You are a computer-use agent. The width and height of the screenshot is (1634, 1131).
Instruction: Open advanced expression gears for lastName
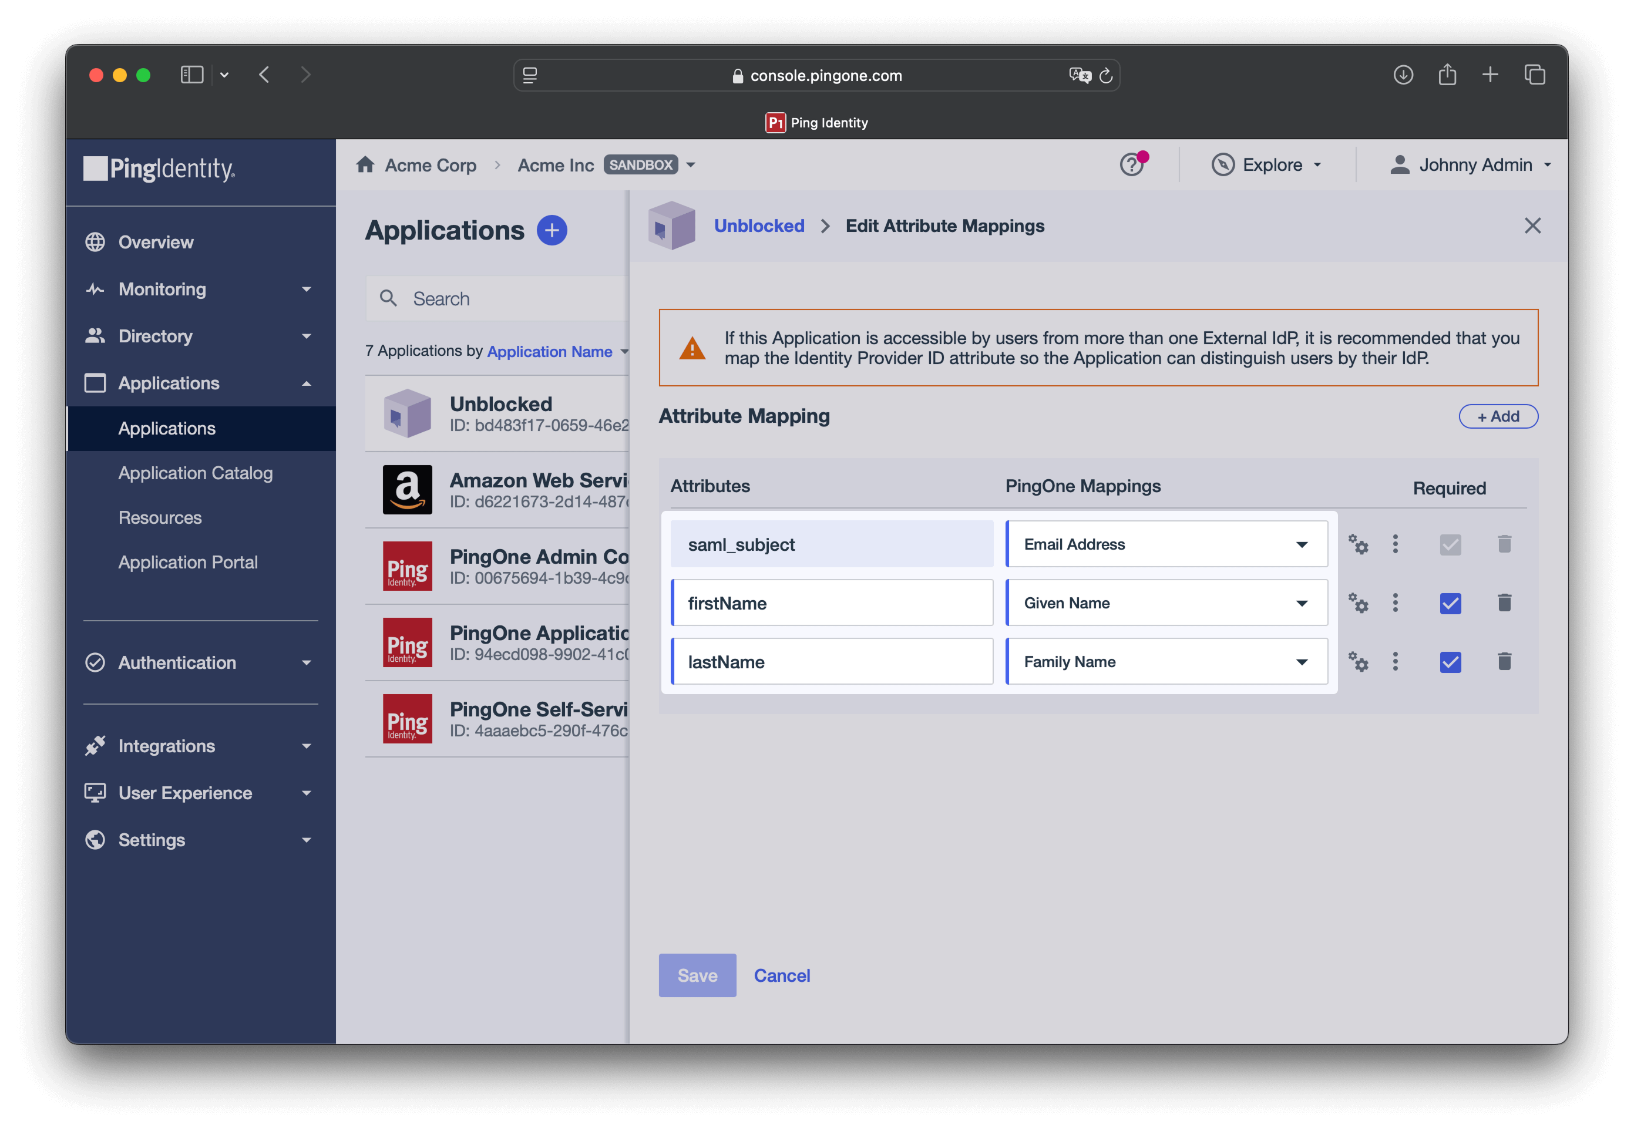click(x=1357, y=662)
